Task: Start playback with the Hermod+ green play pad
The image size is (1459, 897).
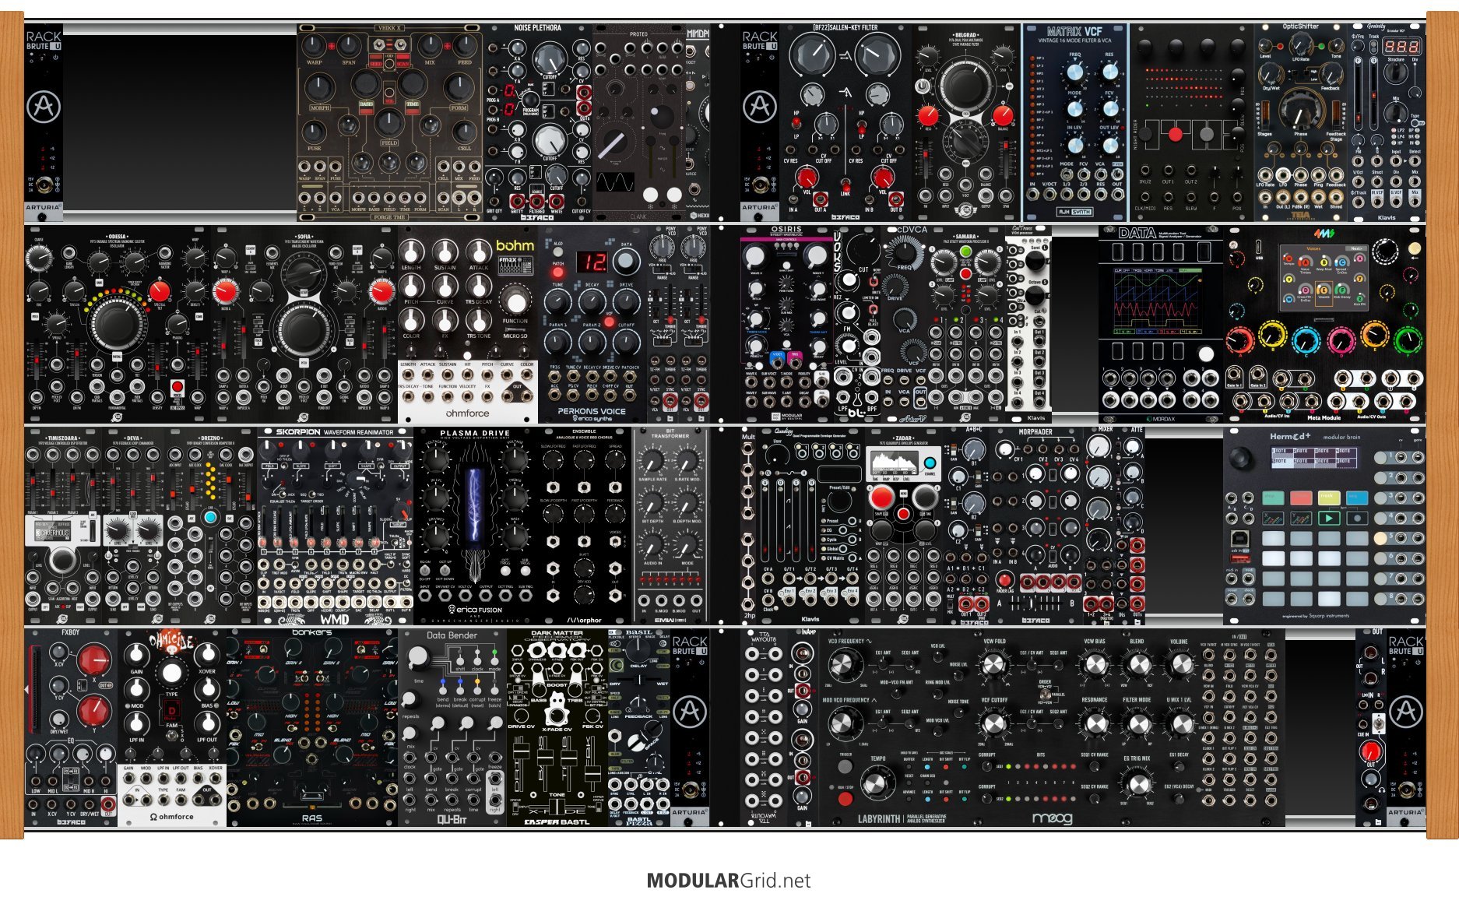Action: [x=1328, y=518]
